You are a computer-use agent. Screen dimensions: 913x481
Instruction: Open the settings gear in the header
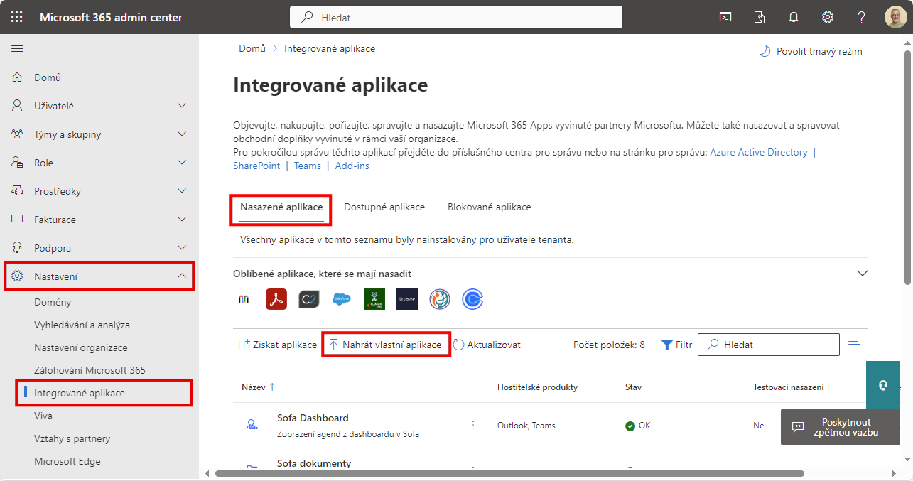coord(828,17)
